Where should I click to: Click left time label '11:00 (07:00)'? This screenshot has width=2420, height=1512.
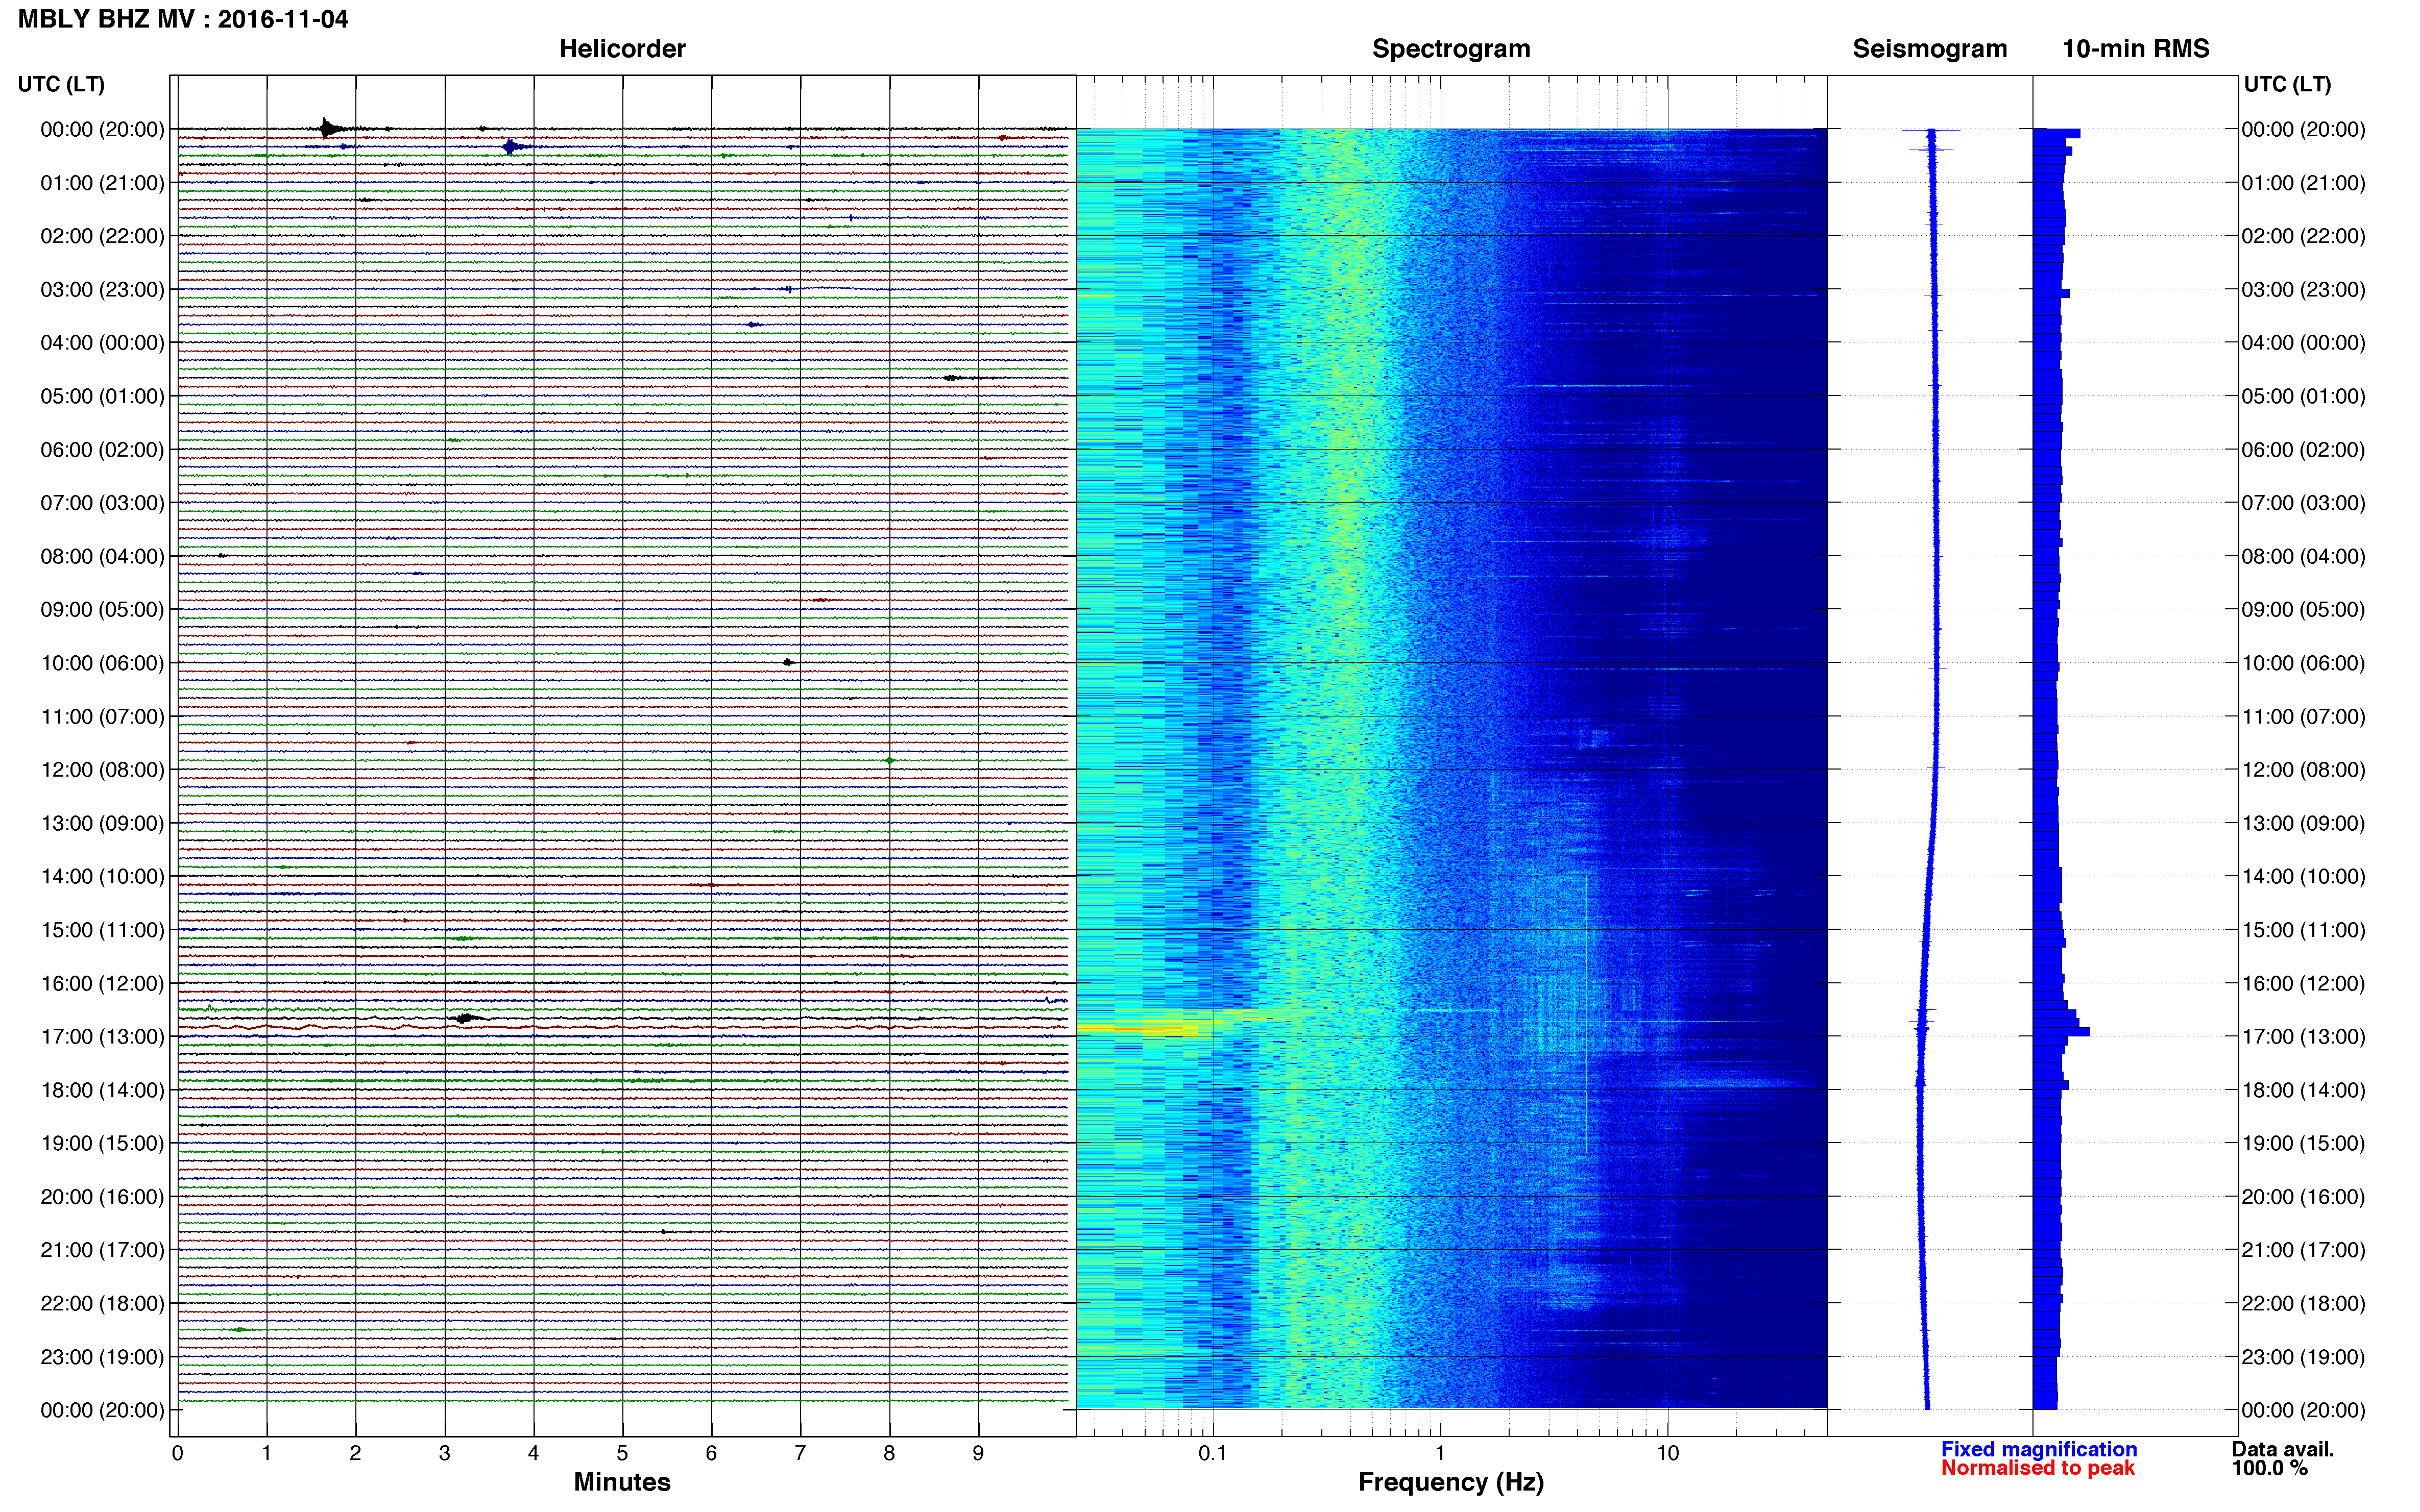click(102, 716)
